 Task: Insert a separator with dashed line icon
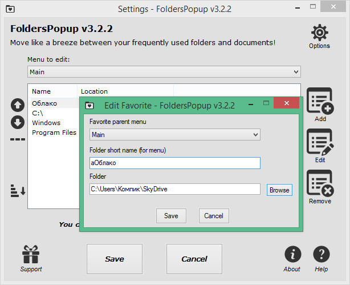click(x=18, y=139)
